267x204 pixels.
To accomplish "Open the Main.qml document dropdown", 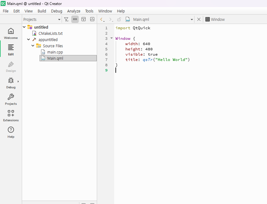I will point(192,19).
